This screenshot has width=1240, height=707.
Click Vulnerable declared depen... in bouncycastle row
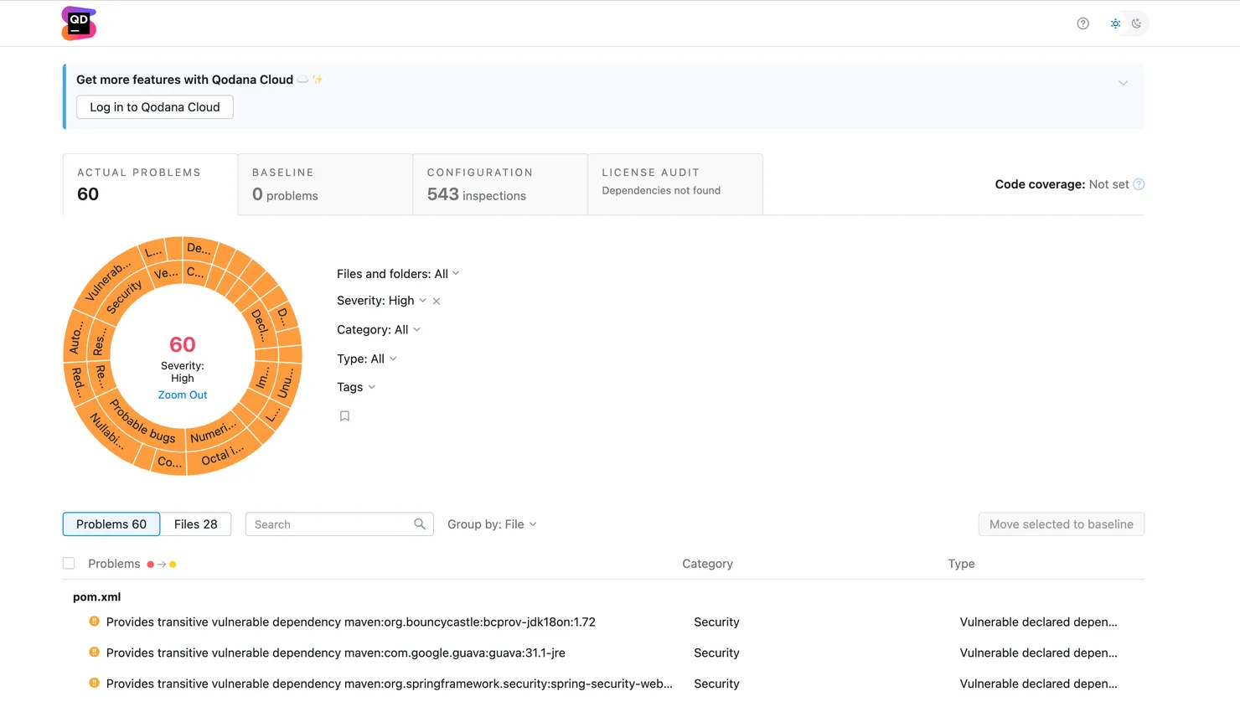tap(1038, 622)
